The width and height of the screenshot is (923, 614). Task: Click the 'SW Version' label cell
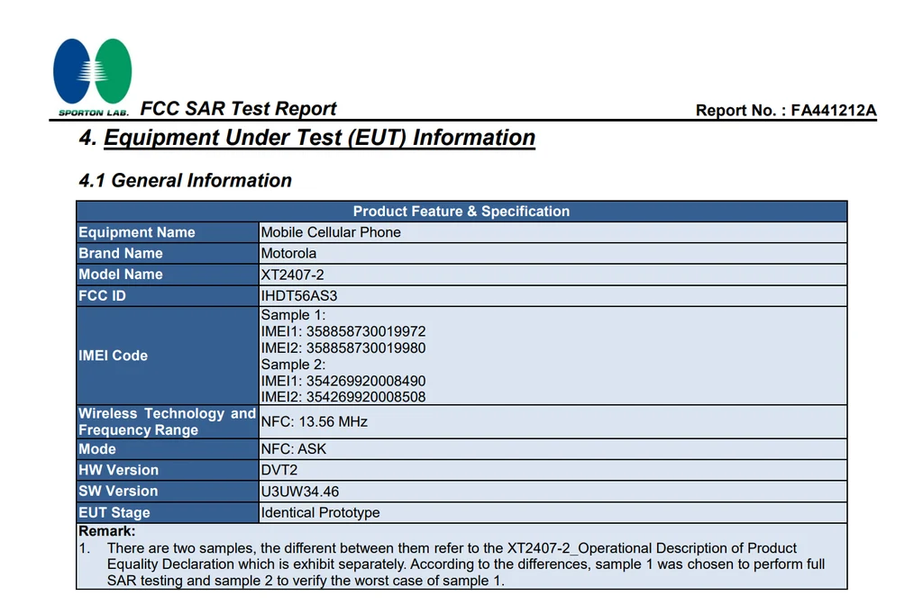[168, 492]
